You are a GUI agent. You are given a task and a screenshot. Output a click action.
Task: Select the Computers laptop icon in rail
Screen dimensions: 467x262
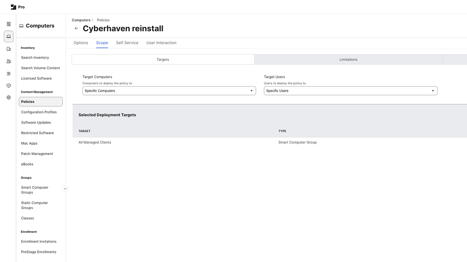tap(9, 36)
